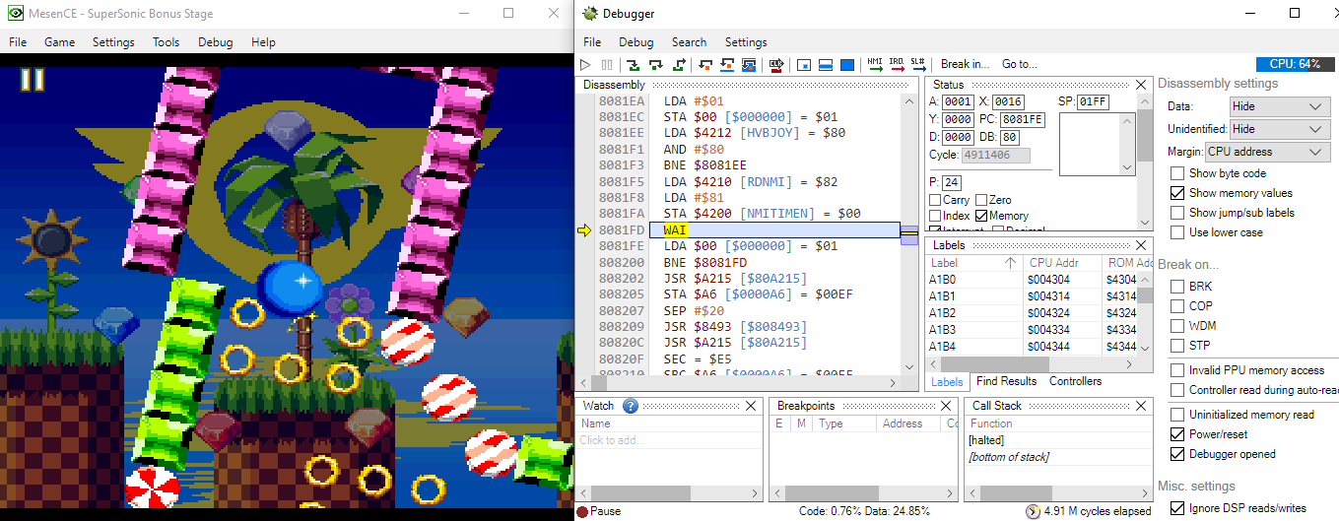Click the Run one Frame icon
Viewport: 1339px width, 521px height.
tap(847, 65)
